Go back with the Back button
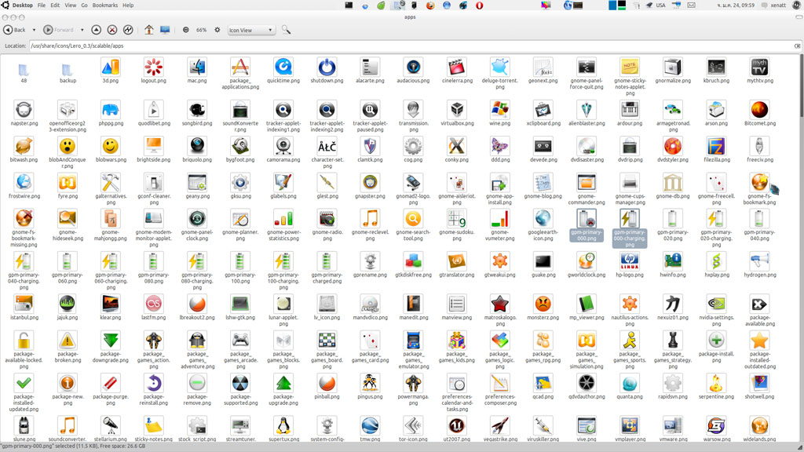This screenshot has height=452, width=804. (x=14, y=31)
